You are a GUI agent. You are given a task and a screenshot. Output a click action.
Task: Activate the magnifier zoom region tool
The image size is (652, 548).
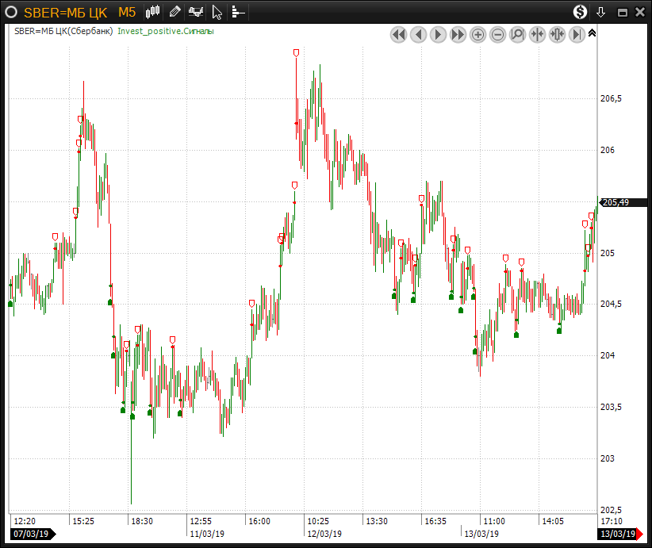click(x=517, y=35)
